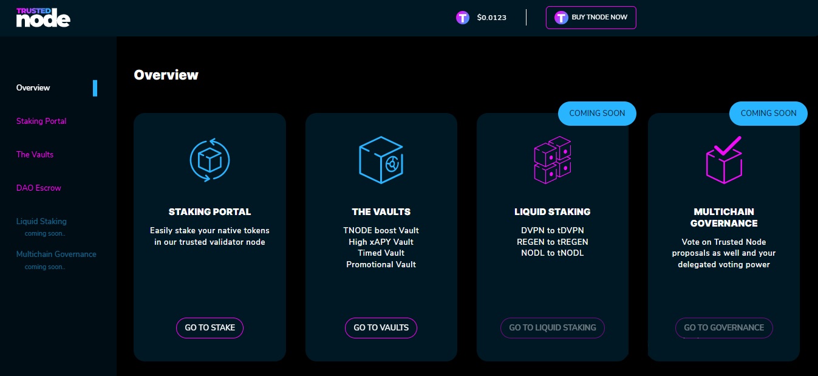
Task: Click the COMING SOON badge on Multichain Governance card
Action: point(768,114)
